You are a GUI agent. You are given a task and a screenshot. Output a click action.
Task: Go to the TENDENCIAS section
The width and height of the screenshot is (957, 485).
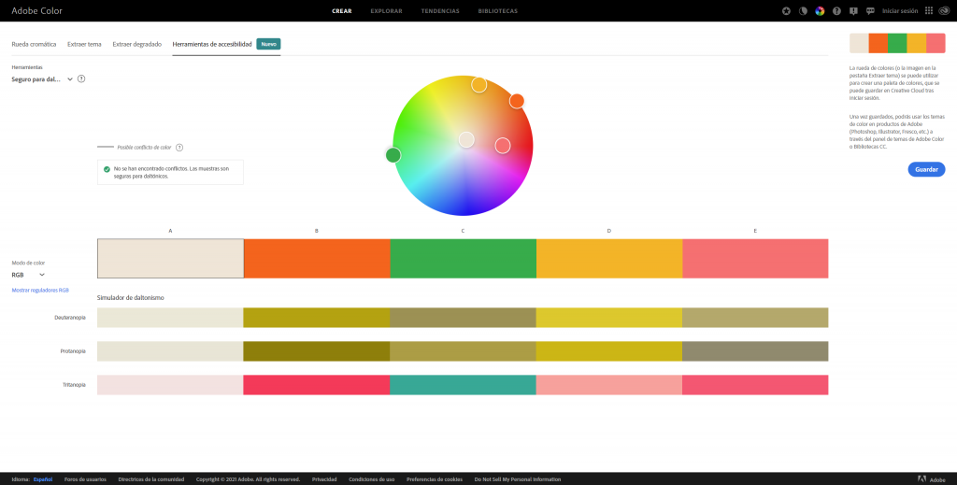[x=440, y=11]
